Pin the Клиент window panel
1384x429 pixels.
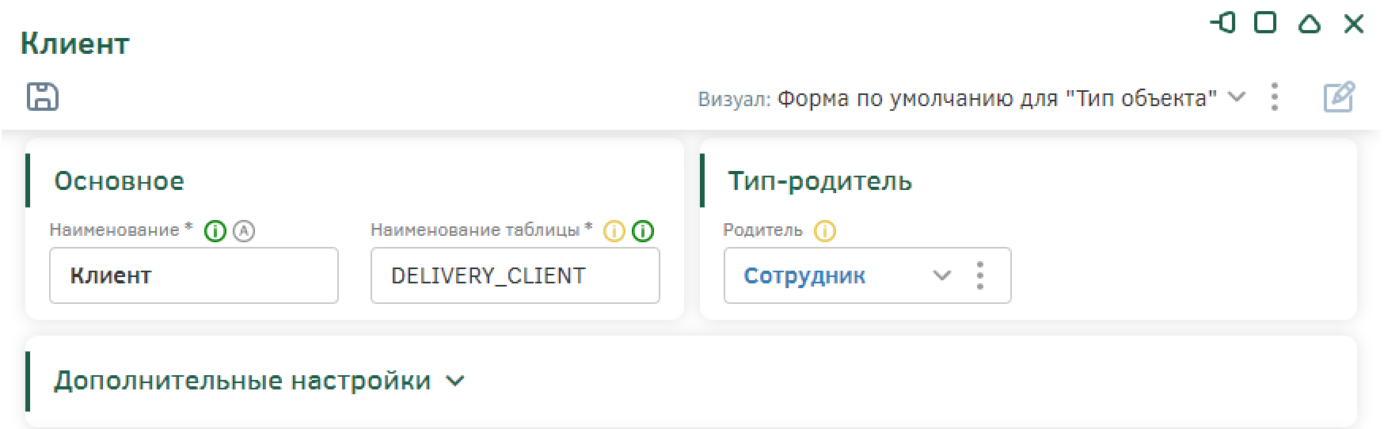(1222, 23)
